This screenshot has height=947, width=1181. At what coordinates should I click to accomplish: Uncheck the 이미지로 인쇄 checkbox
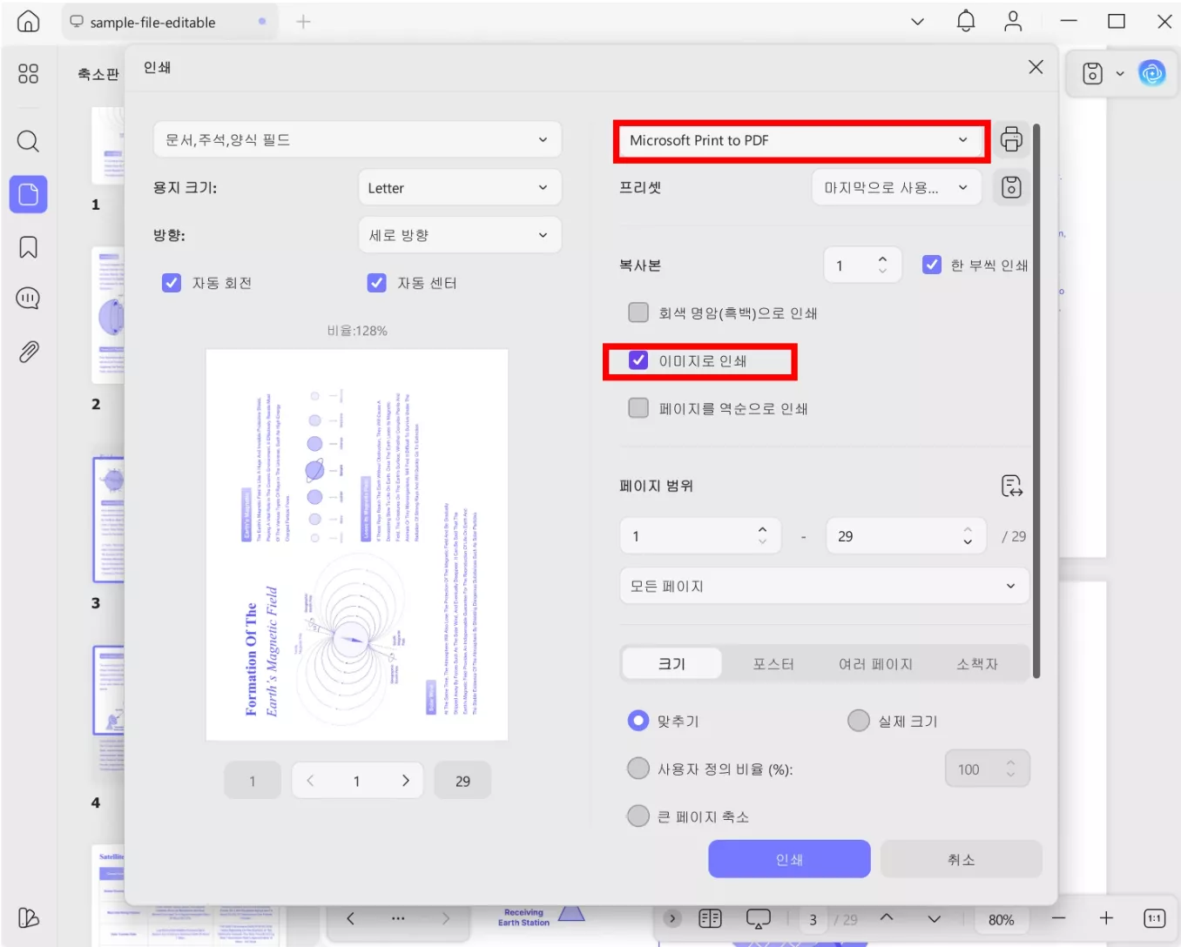click(x=638, y=360)
